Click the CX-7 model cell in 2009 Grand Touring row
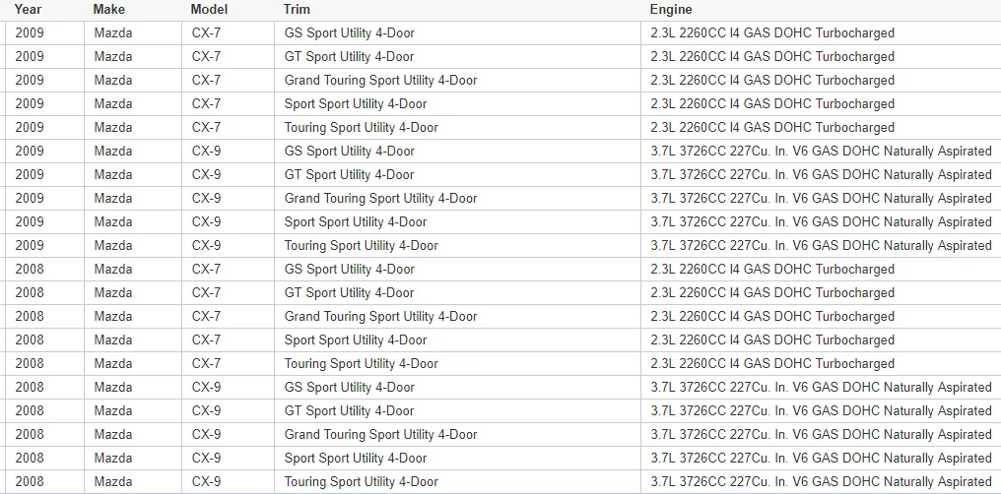The image size is (1001, 494). [x=228, y=81]
